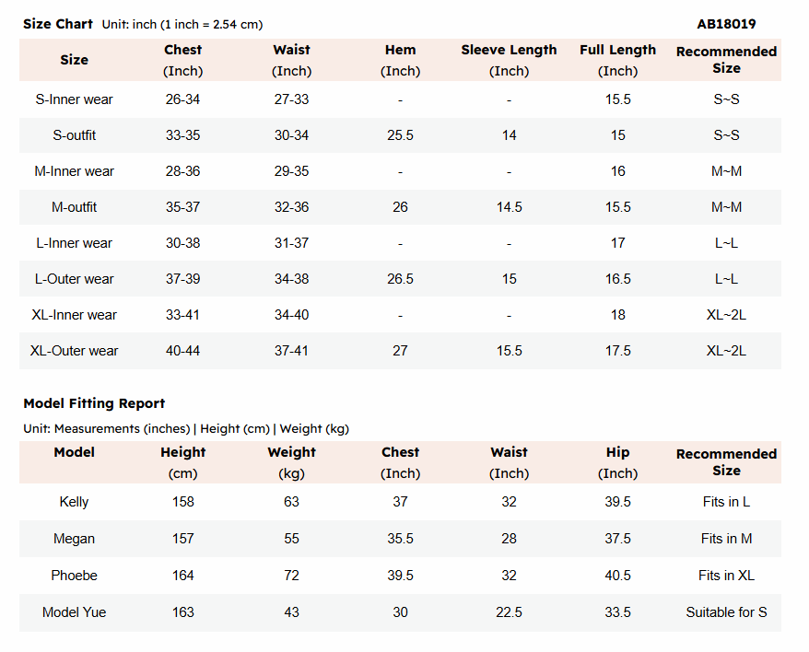Click the 'Weight' column header
This screenshot has height=652, width=809.
pos(291,452)
